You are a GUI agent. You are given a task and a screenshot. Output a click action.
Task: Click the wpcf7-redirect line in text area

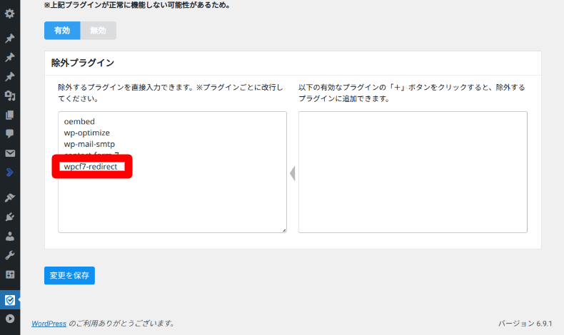tap(91, 167)
